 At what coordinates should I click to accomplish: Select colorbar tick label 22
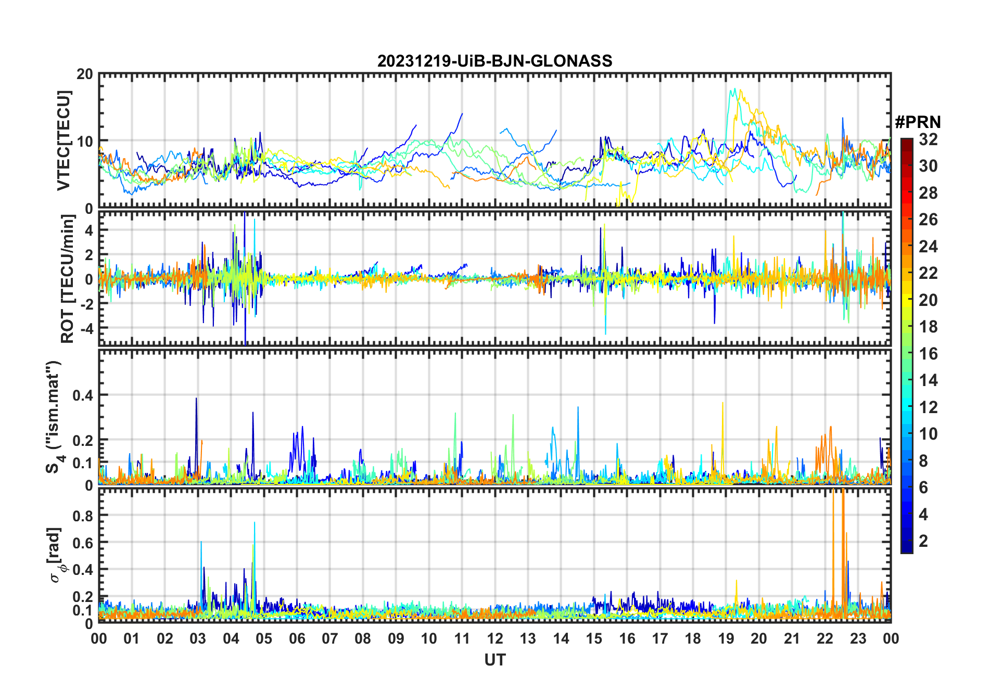(928, 273)
